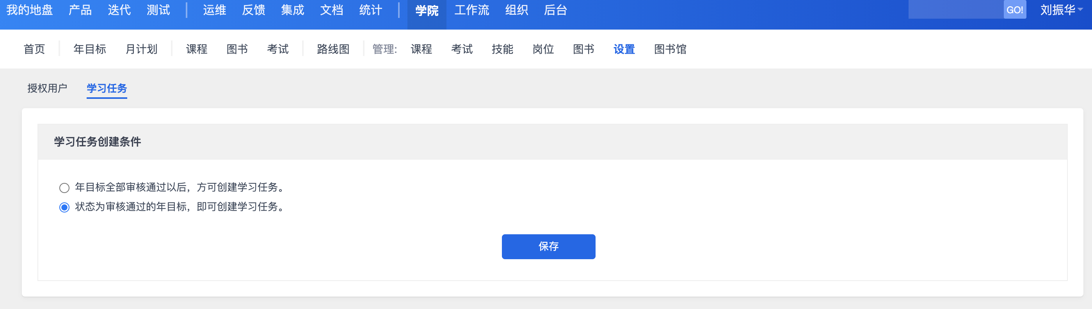Click the 保存 button
The height and width of the screenshot is (309, 1092).
coord(548,246)
